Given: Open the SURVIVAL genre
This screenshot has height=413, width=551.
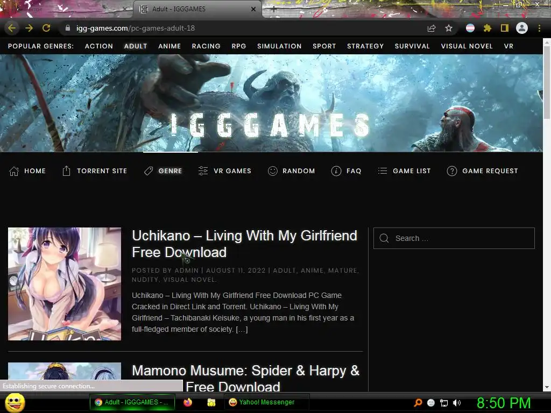Looking at the screenshot, I should 412,46.
